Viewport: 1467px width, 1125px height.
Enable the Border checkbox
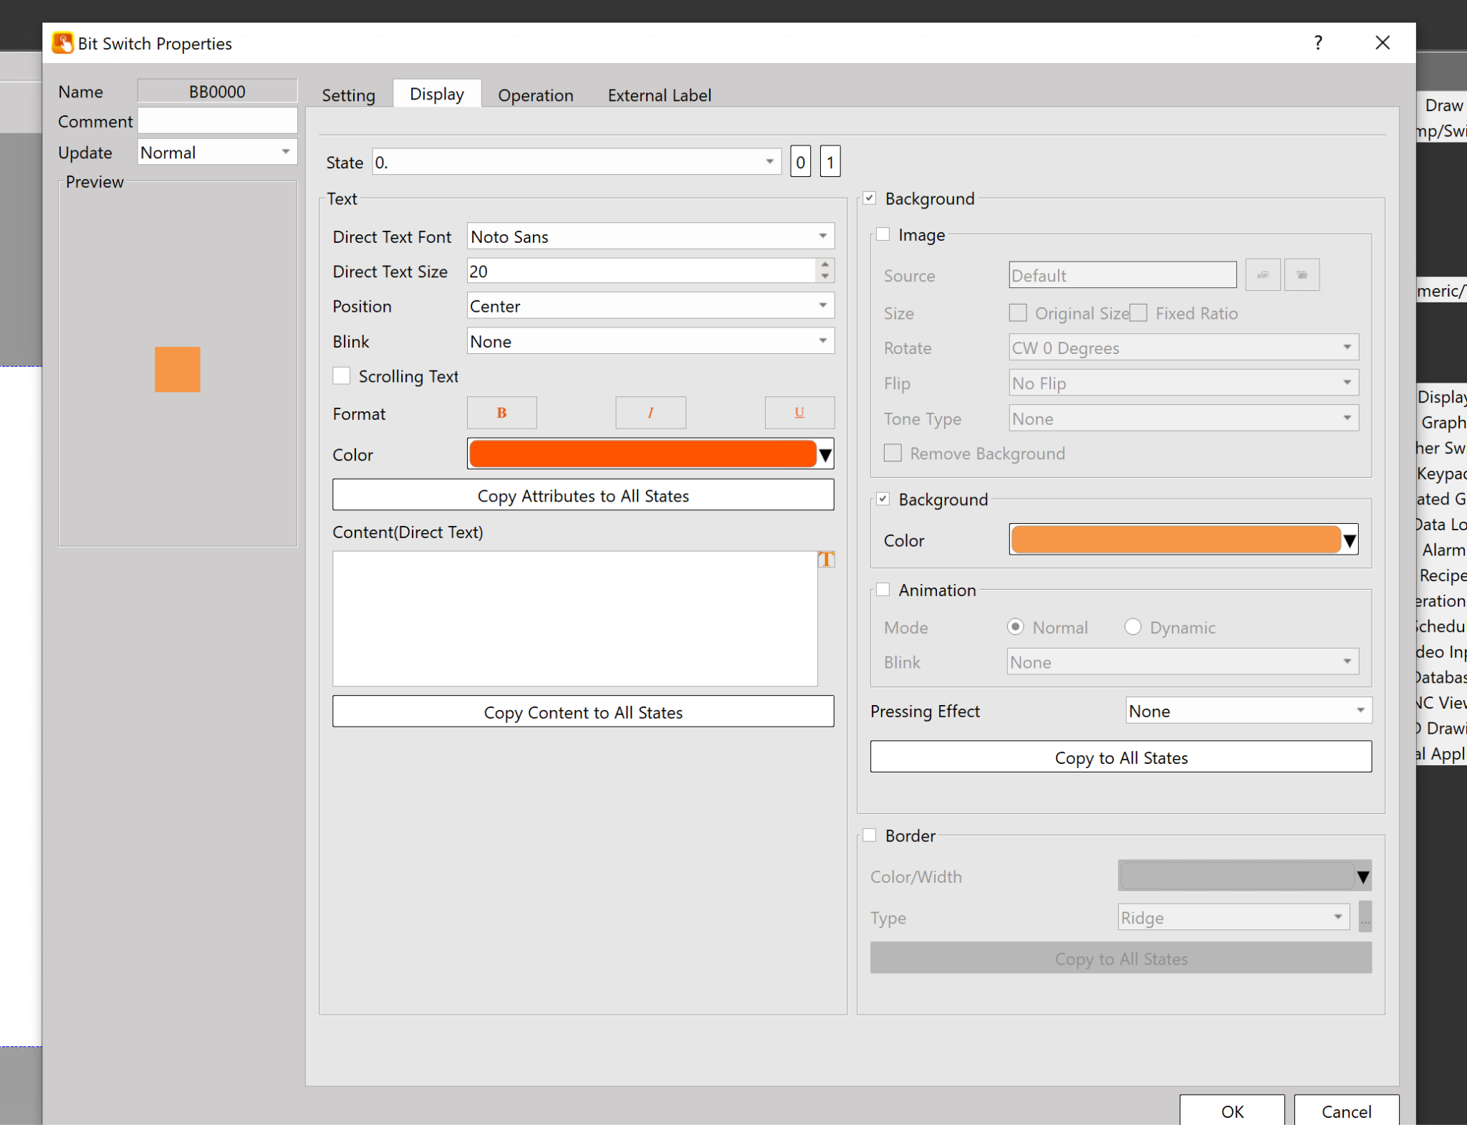click(870, 836)
